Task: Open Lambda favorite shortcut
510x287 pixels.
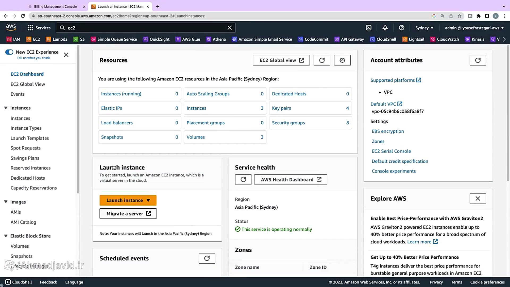Action: tap(57, 39)
